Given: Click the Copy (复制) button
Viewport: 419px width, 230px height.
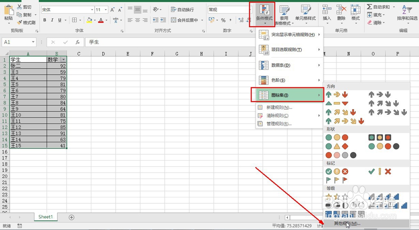Looking at the screenshot, I should pyautogui.click(x=24, y=15).
